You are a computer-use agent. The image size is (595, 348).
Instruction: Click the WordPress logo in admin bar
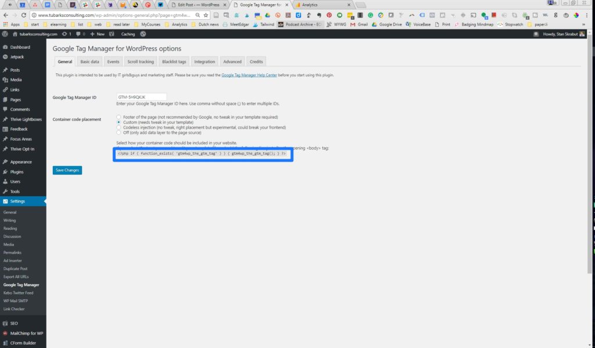click(x=5, y=34)
